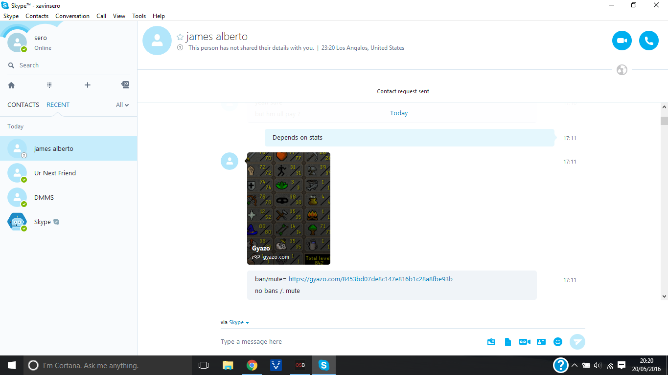Switch to the CONTACTS tab
668x375 pixels.
click(x=23, y=105)
